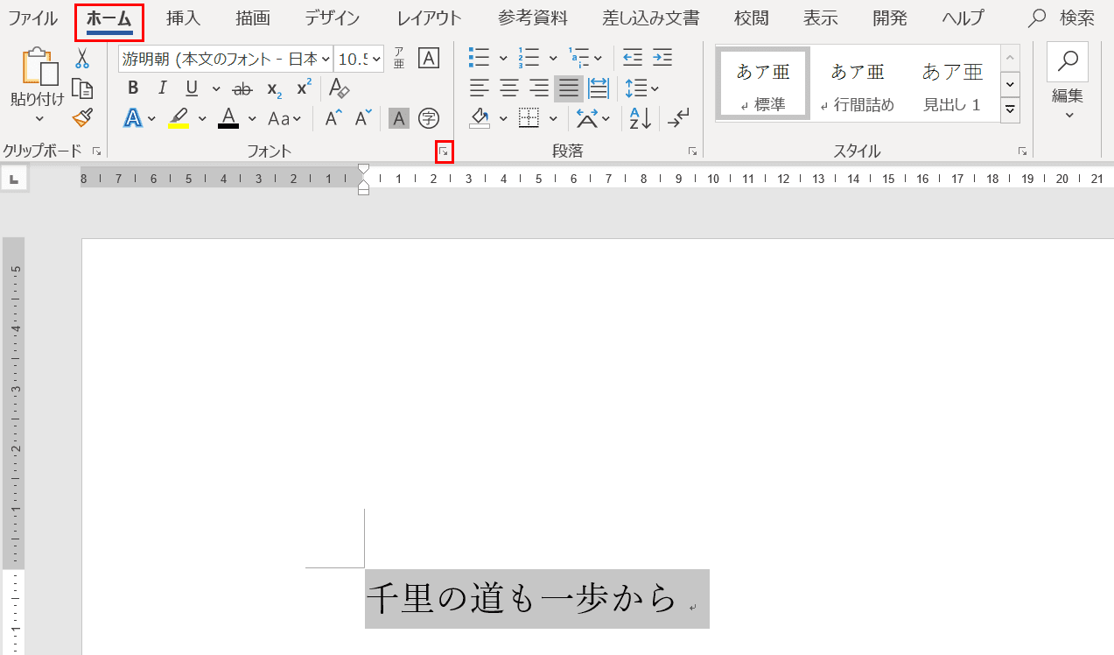Expand the Paste options arrow

(x=39, y=118)
